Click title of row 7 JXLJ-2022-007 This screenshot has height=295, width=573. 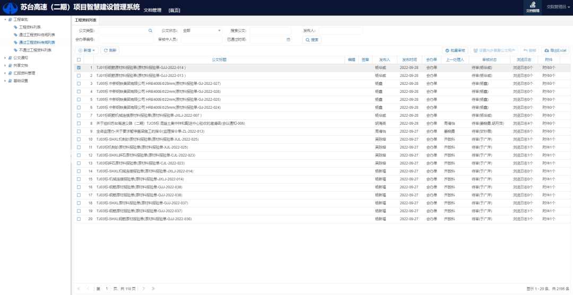[x=149, y=116]
